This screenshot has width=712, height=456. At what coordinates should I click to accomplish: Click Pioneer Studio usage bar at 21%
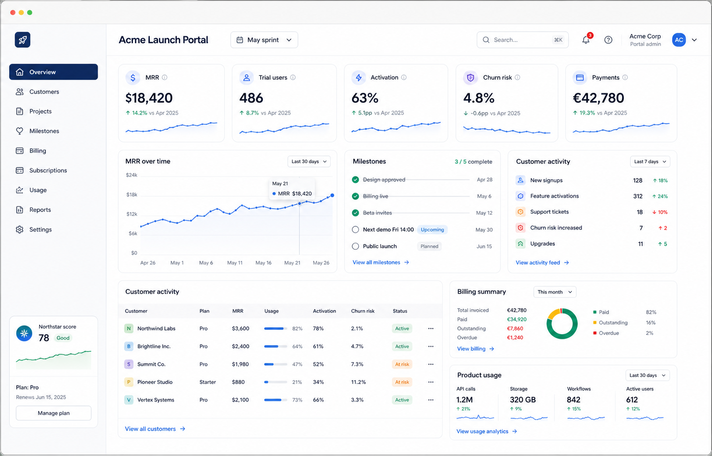pyautogui.click(x=276, y=382)
